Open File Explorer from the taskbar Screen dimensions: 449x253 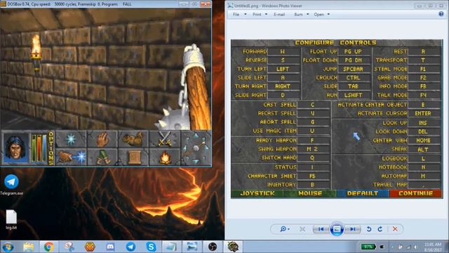pos(28,247)
